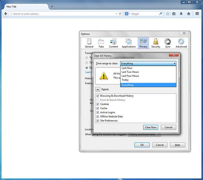Bookmark this page with star icon
This screenshot has width=203, height=180.
pos(167,14)
